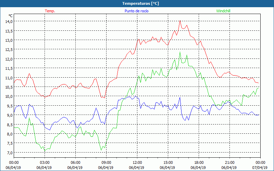The image size is (274, 171).
Task: Click the 12,0 y-axis value
Action: (x=9, y=59)
